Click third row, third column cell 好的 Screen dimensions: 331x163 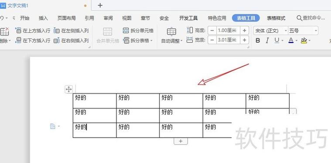click(x=181, y=130)
